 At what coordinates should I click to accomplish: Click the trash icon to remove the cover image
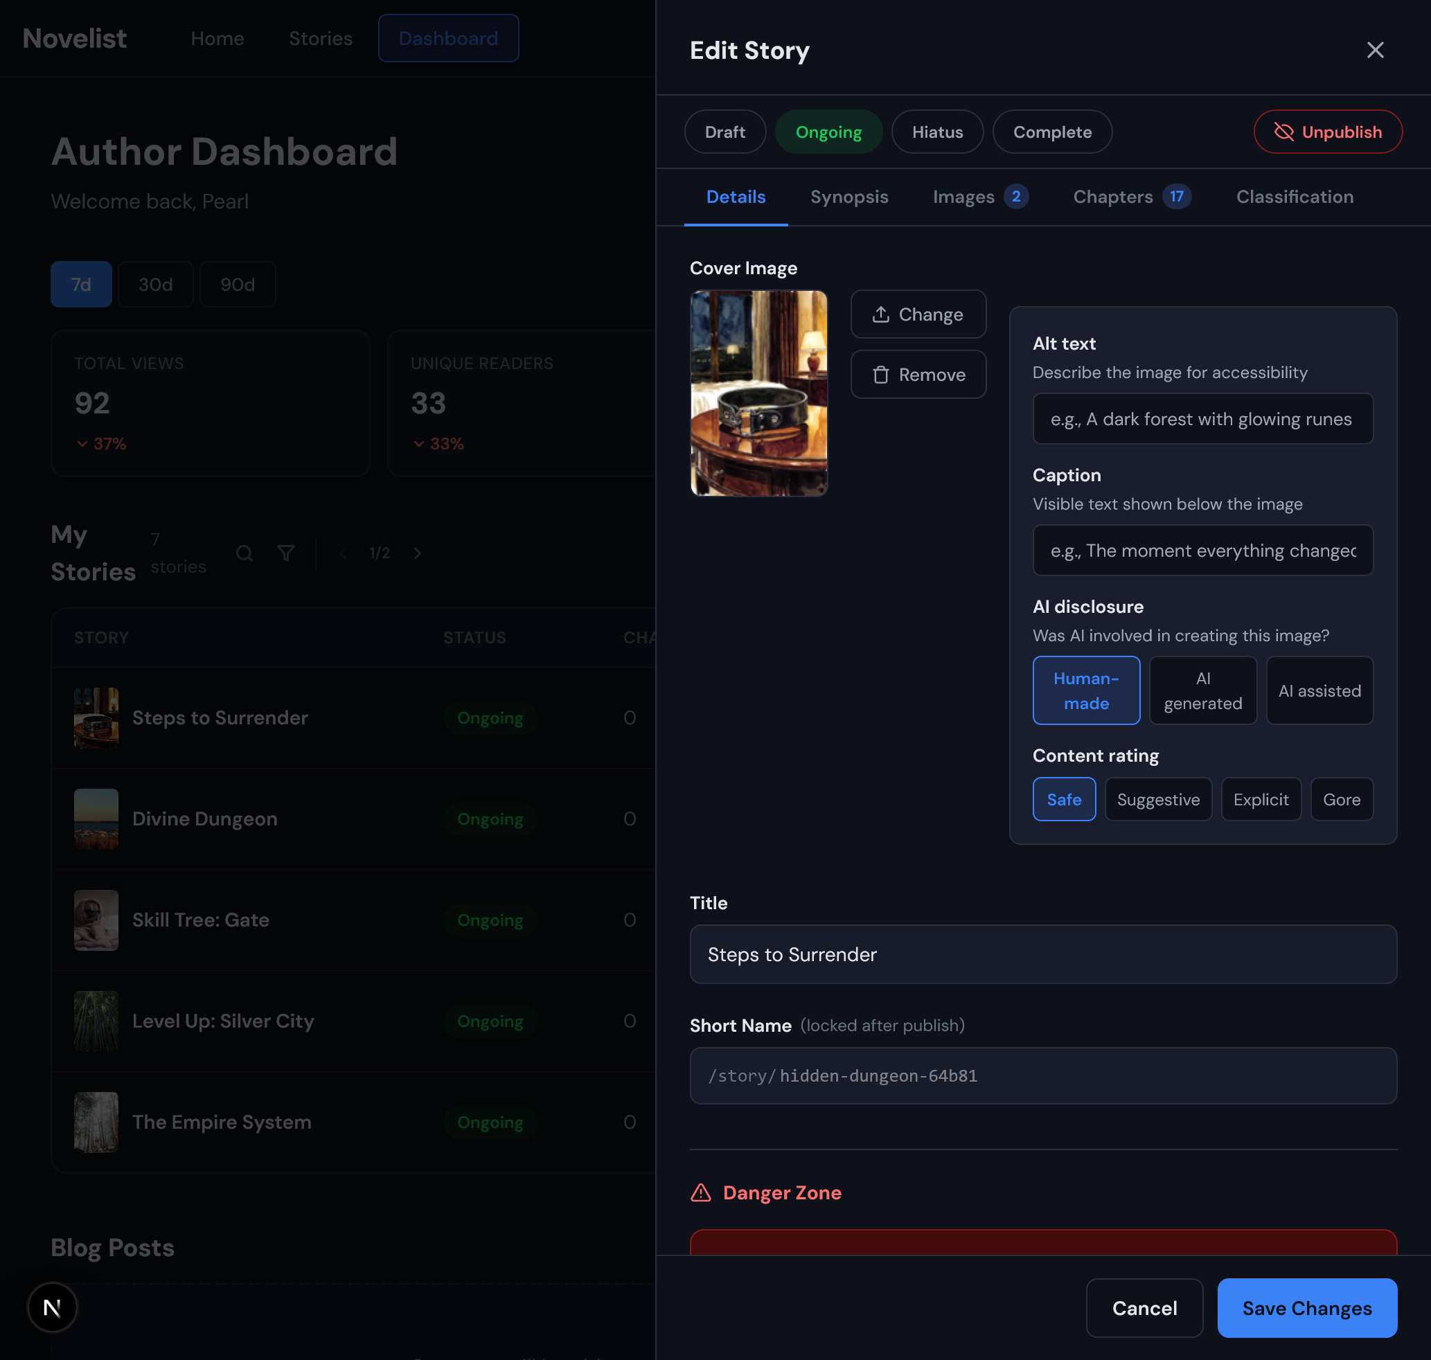(x=880, y=374)
